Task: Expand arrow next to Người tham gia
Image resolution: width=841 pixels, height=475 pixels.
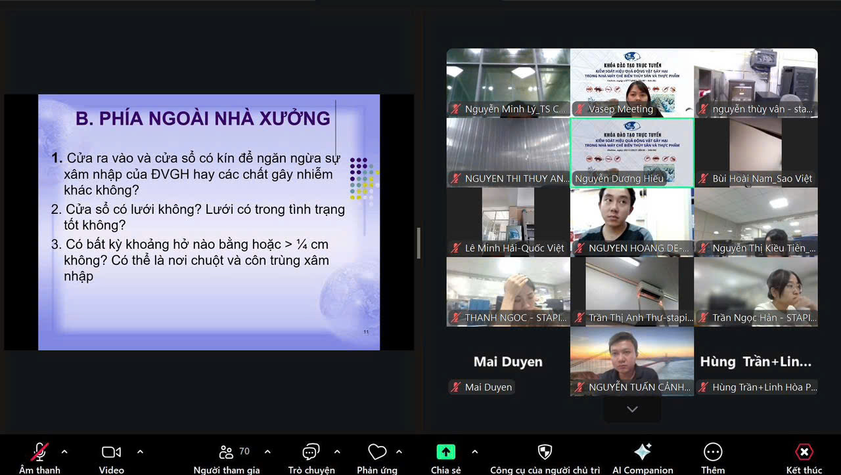Action: pyautogui.click(x=267, y=452)
